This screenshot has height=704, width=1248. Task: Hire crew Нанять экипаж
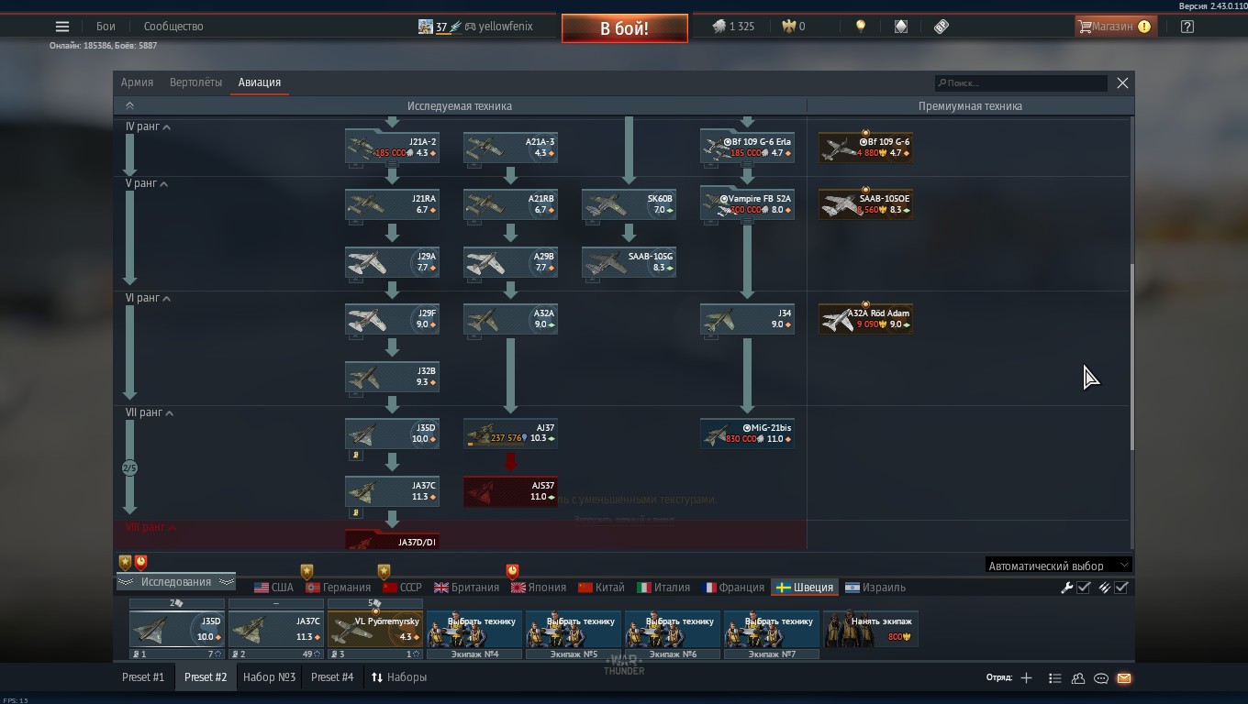[871, 629]
